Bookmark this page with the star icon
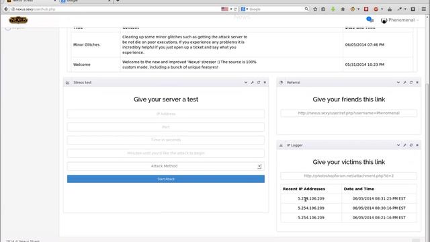Screen dimensions: 430x242 click(315, 9)
